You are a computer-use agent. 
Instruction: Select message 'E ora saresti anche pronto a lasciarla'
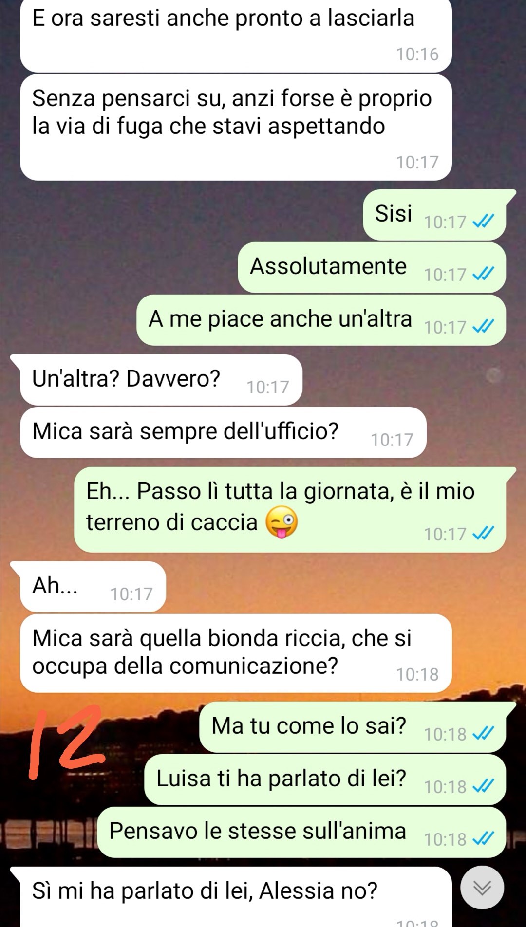[x=236, y=35]
